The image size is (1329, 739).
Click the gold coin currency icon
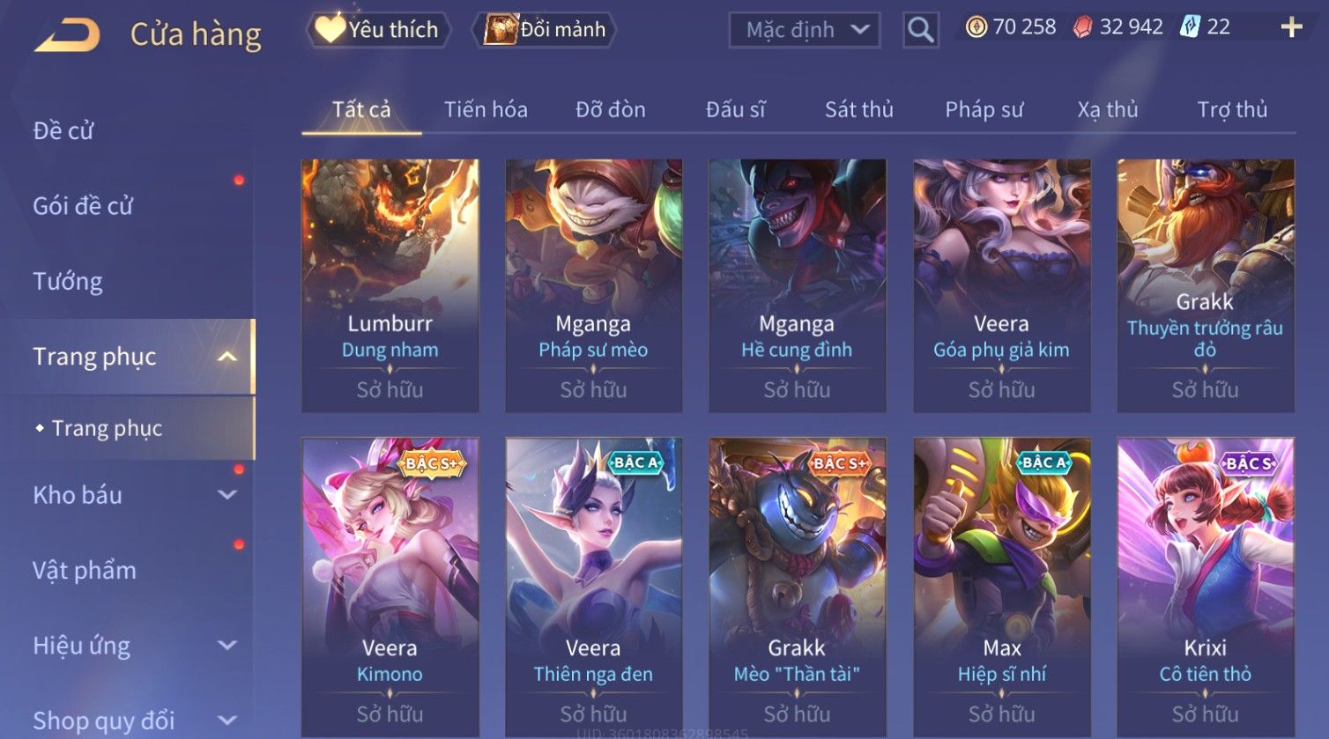tap(976, 27)
